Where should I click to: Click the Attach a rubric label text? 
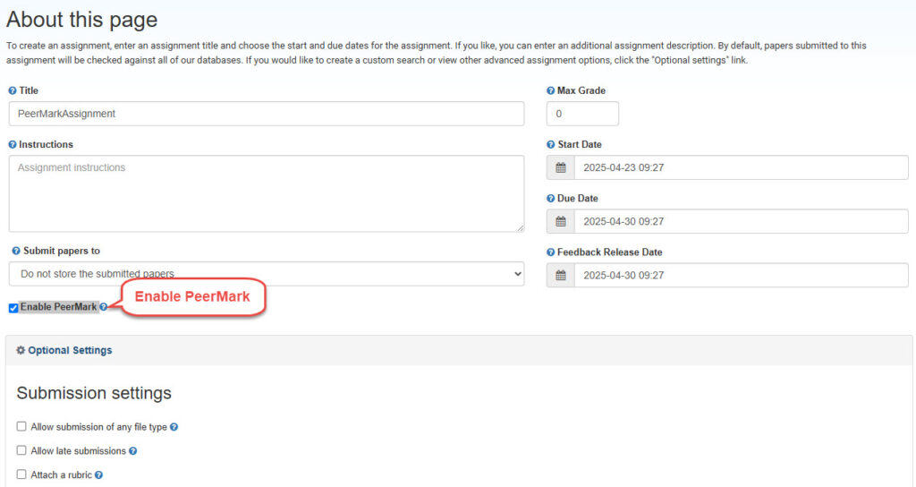pyautogui.click(x=62, y=474)
